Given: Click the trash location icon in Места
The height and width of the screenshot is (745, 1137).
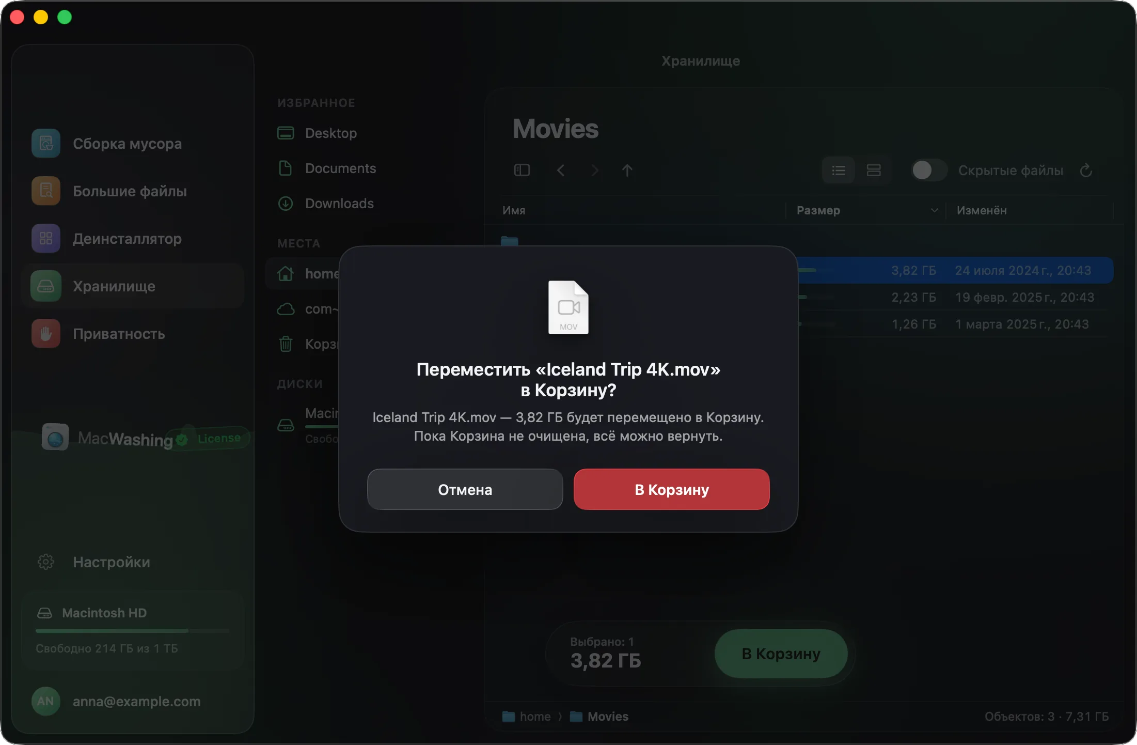Looking at the screenshot, I should [x=286, y=344].
